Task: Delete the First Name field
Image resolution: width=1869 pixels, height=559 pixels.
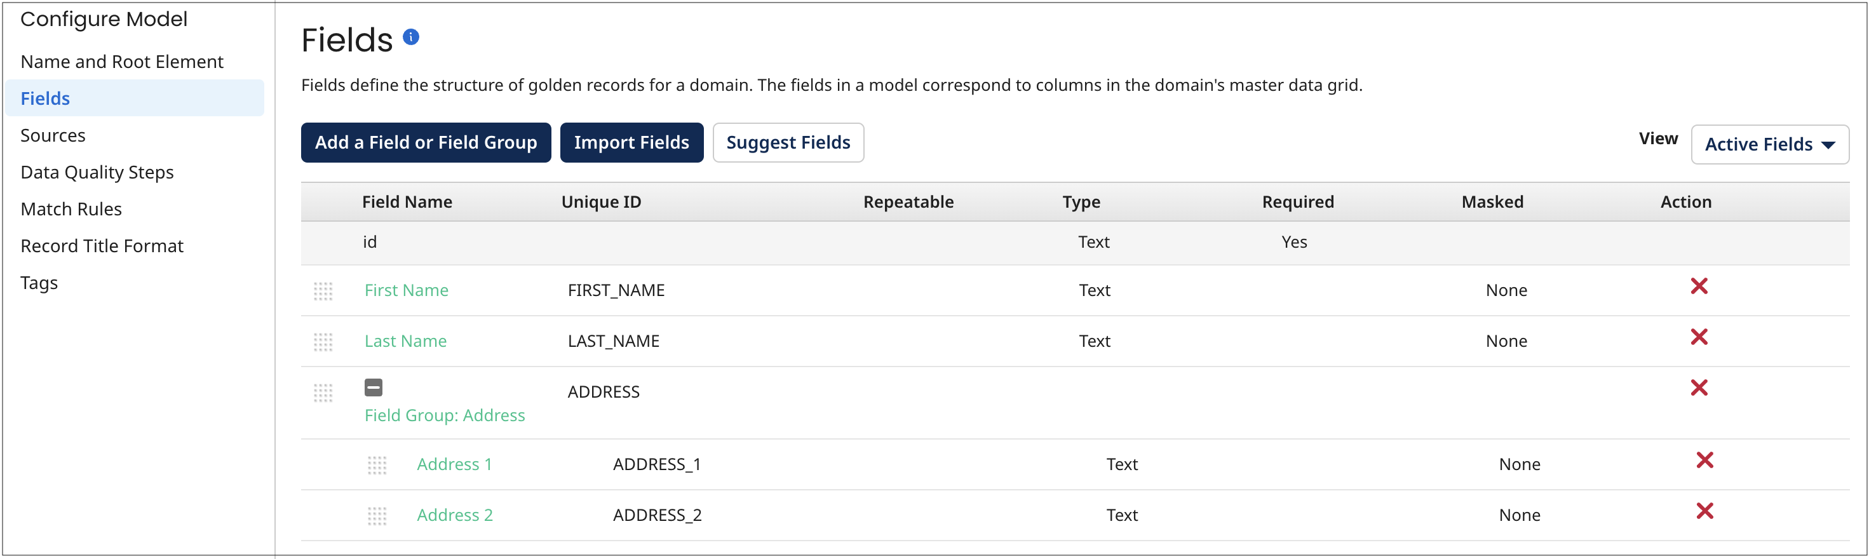Action: [x=1699, y=286]
